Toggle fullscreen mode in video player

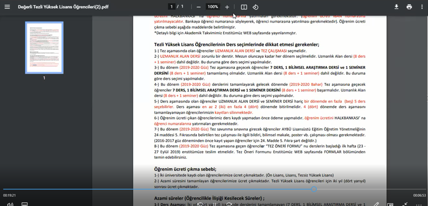(405, 204)
